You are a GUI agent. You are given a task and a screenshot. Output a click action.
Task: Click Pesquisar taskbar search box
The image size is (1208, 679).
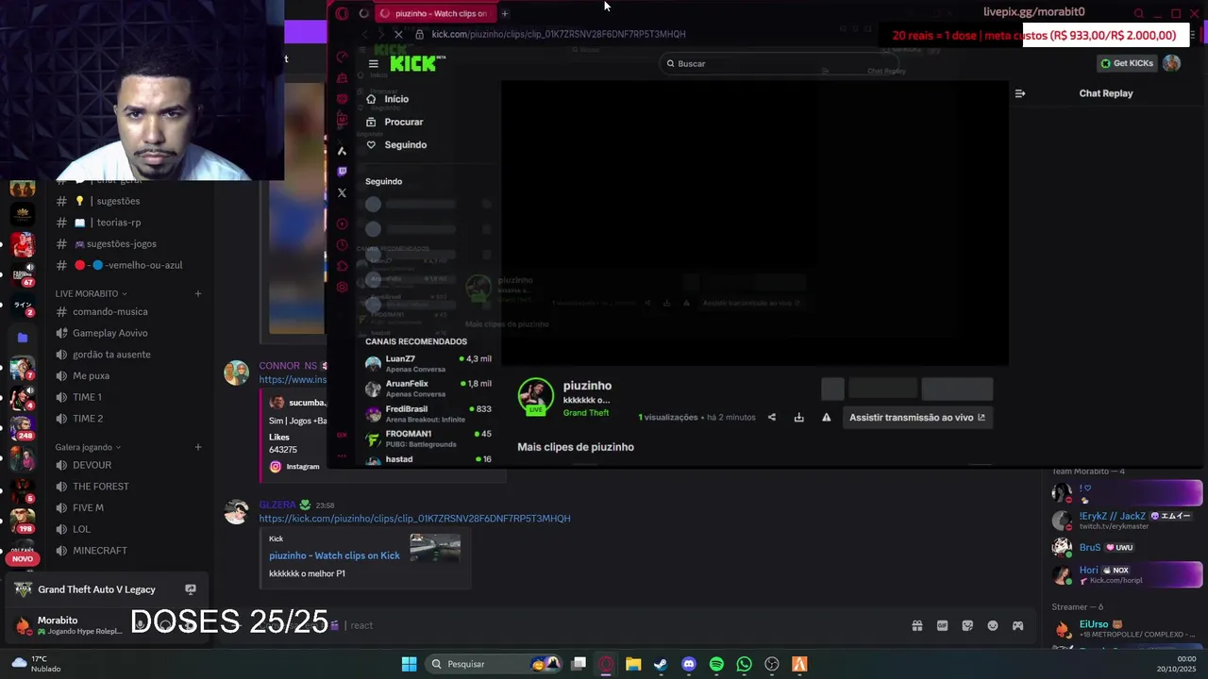[495, 664]
